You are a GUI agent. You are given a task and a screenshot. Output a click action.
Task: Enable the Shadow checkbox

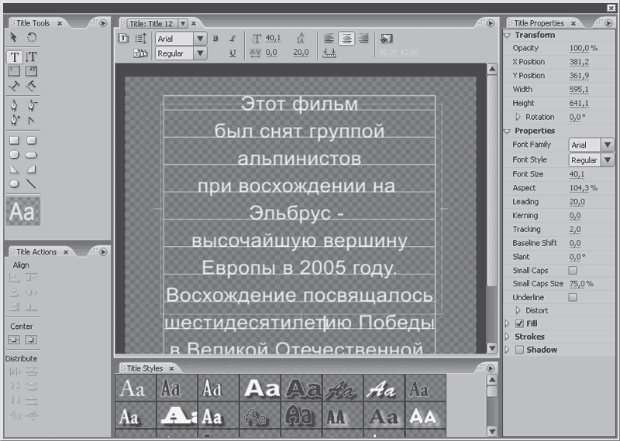tap(519, 350)
